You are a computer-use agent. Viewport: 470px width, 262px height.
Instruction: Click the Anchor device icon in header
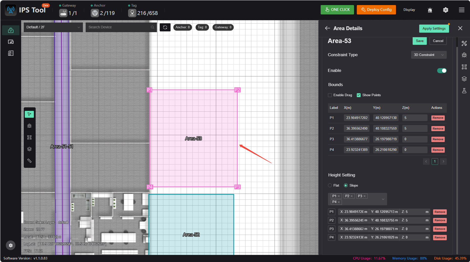coord(95,13)
